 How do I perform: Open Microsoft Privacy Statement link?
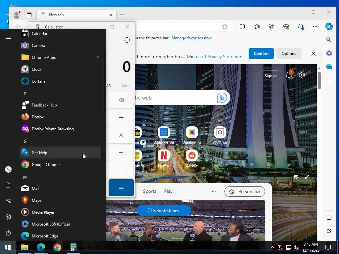(x=215, y=57)
